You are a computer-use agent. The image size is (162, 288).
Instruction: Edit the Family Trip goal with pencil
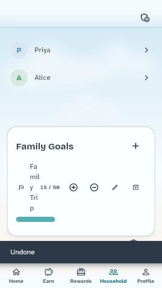(115, 187)
